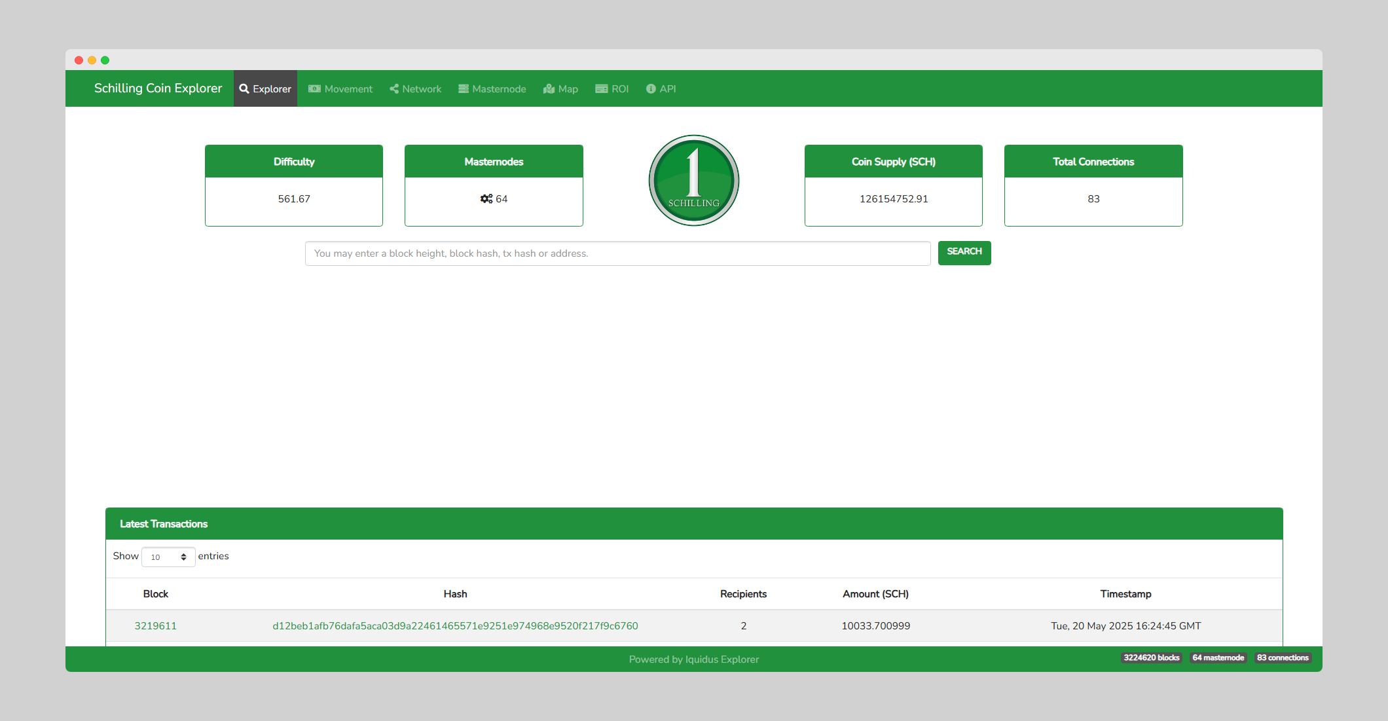This screenshot has width=1388, height=721.
Task: Sort table by Timestamp column header
Action: [x=1125, y=594]
